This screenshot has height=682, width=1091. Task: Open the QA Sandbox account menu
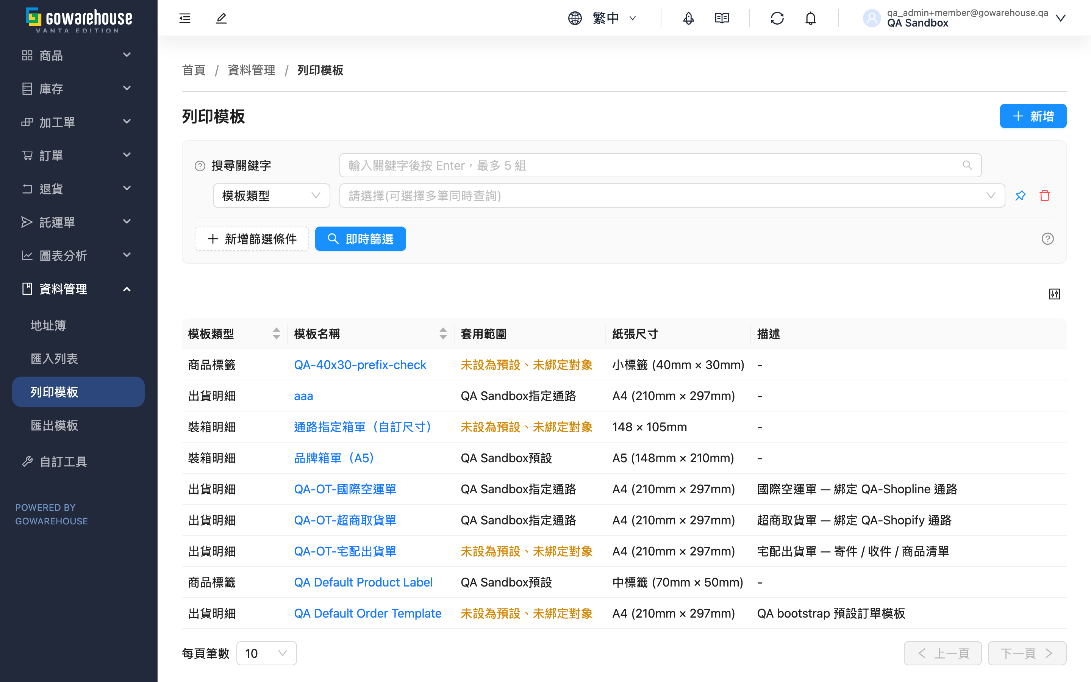(964, 18)
